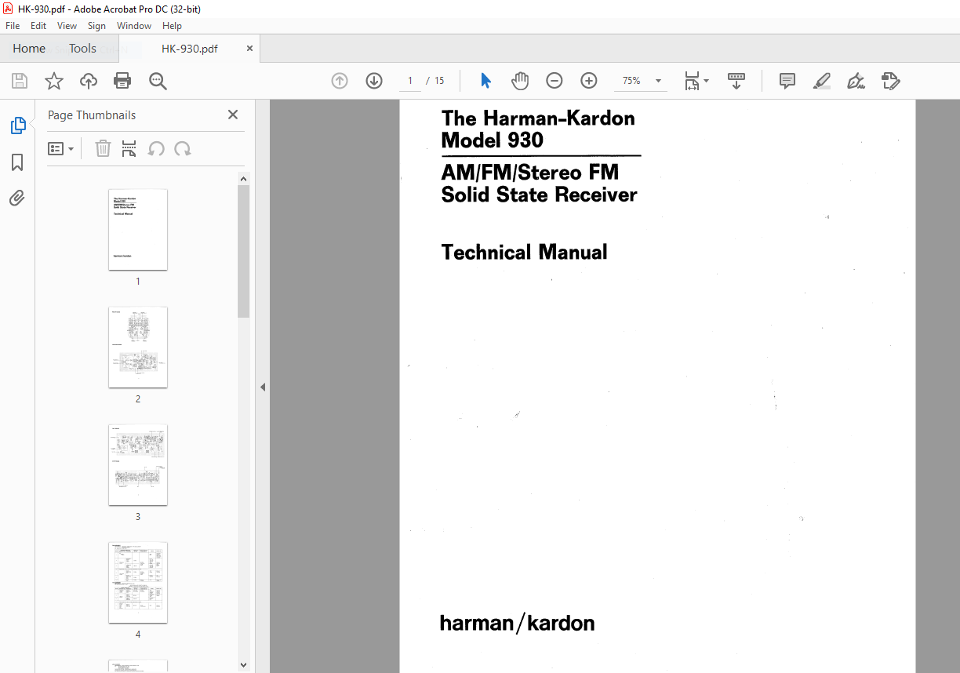
Task: Select page 3 thumbnail
Action: (138, 464)
